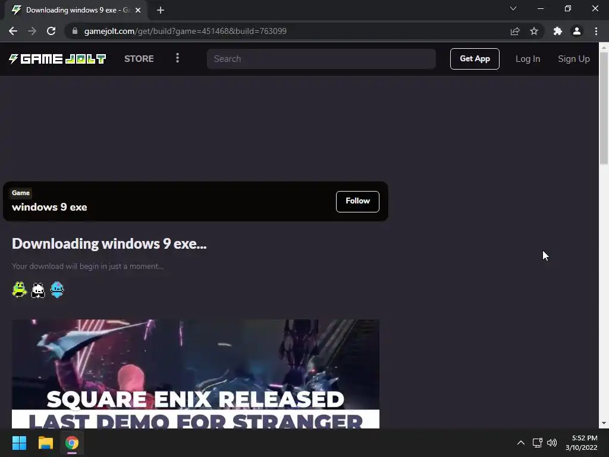This screenshot has width=609, height=457.
Task: Bookmark this tab with the star icon
Action: tap(534, 31)
